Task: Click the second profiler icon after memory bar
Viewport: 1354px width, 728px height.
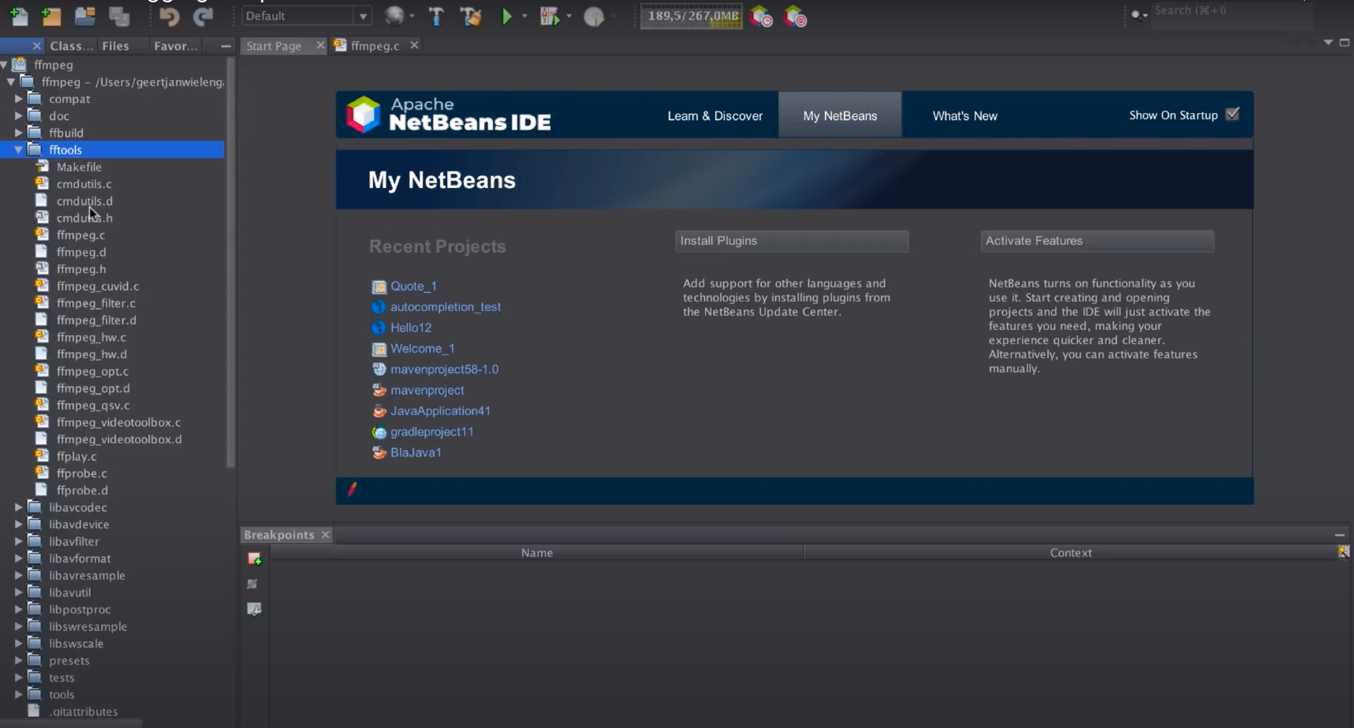Action: 795,17
